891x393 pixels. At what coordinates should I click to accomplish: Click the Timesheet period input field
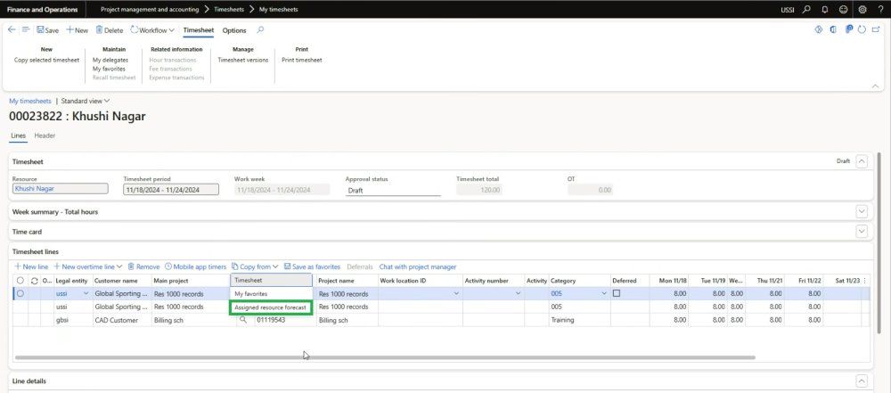pos(173,190)
